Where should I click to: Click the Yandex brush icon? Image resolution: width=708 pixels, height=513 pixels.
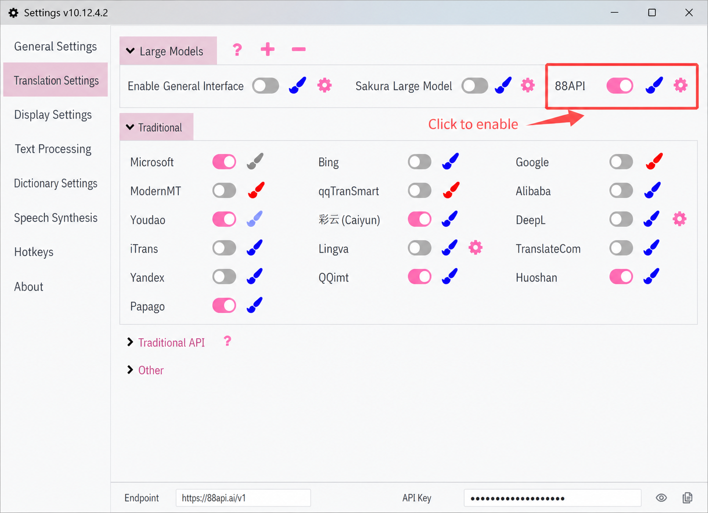click(255, 277)
